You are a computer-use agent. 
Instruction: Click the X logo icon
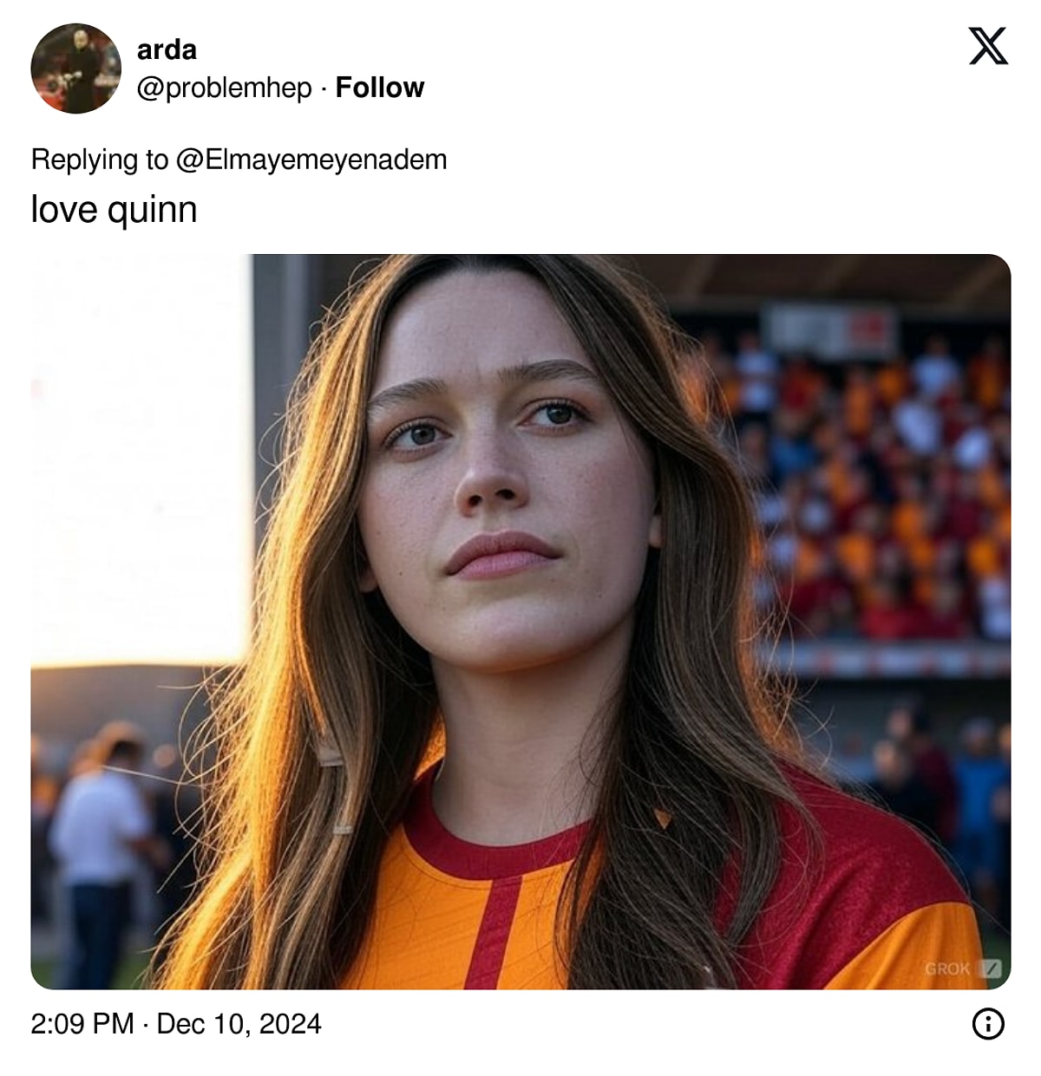988,46
